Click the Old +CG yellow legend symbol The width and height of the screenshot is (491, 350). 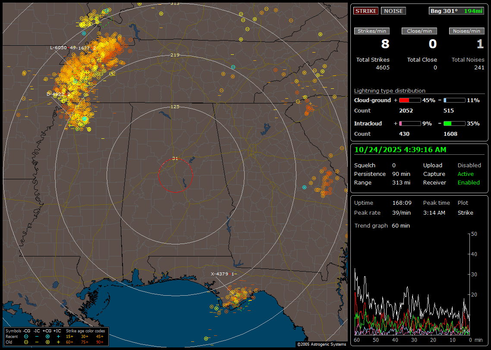(47, 342)
